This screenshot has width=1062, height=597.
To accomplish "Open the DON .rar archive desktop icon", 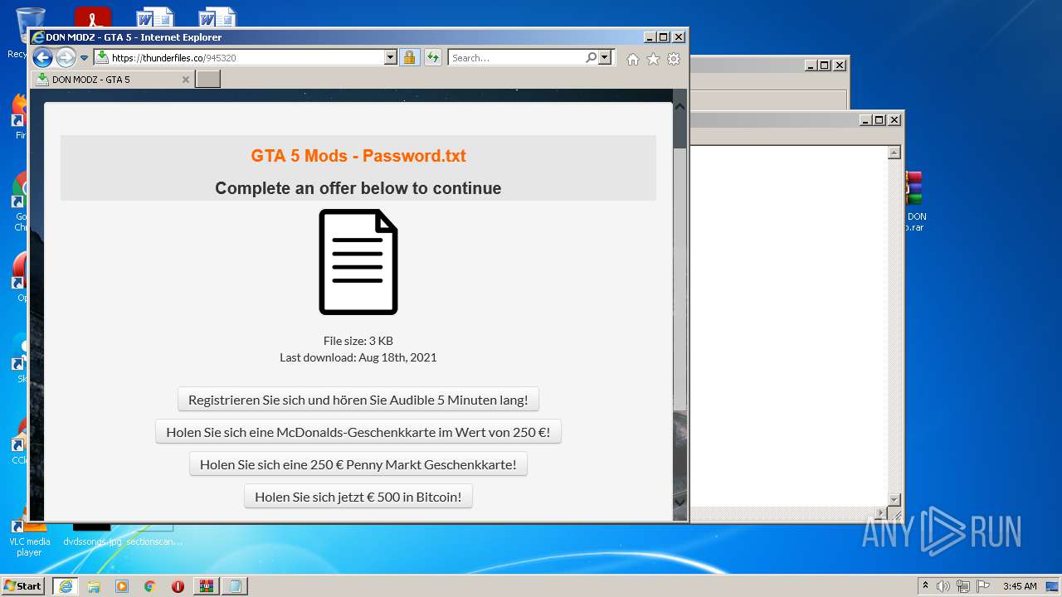I will pos(914,201).
